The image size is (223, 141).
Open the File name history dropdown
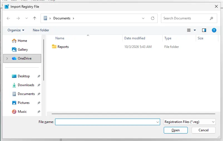(158, 122)
